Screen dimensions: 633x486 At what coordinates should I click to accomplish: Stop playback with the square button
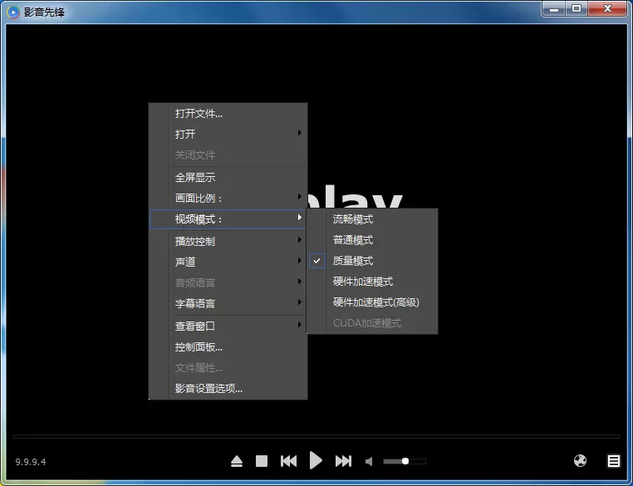coord(262,461)
